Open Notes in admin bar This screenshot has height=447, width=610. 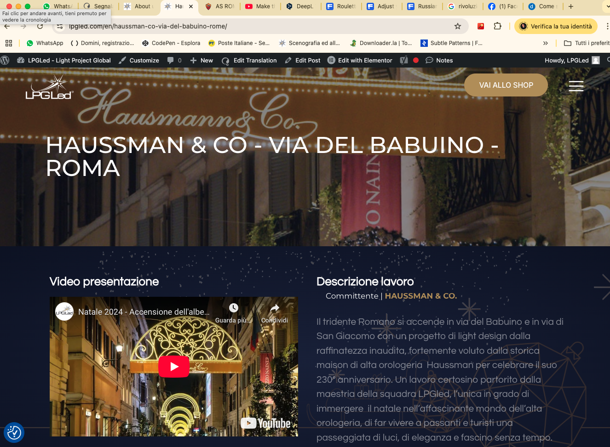coord(439,60)
